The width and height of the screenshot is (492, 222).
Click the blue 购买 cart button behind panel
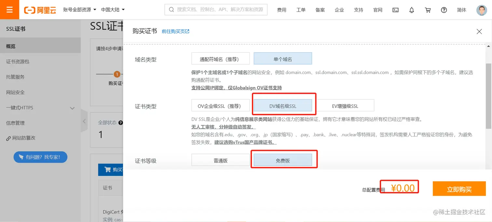111,170
